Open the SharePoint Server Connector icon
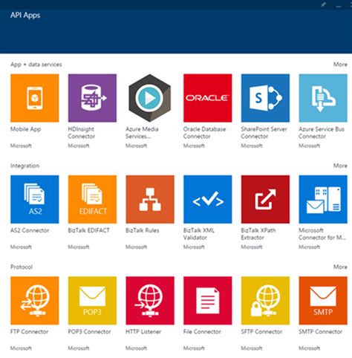The height and width of the screenshot is (358, 352). (x=265, y=98)
